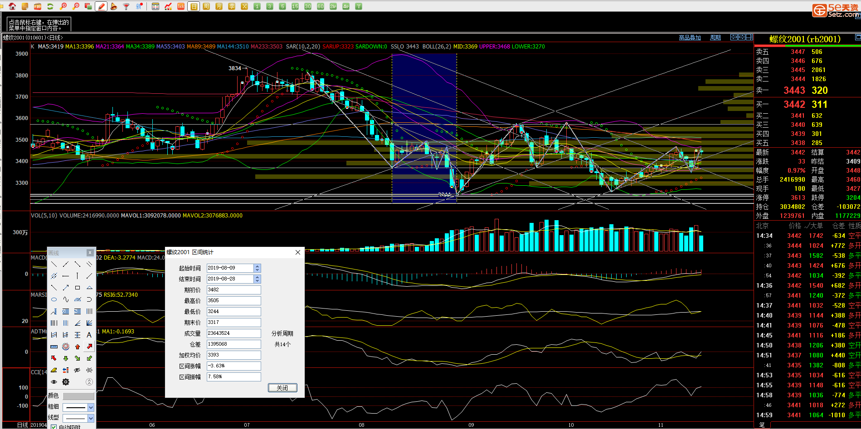The image size is (861, 429).
Task: Click the 买一 price 3442 row
Action: coord(807,105)
